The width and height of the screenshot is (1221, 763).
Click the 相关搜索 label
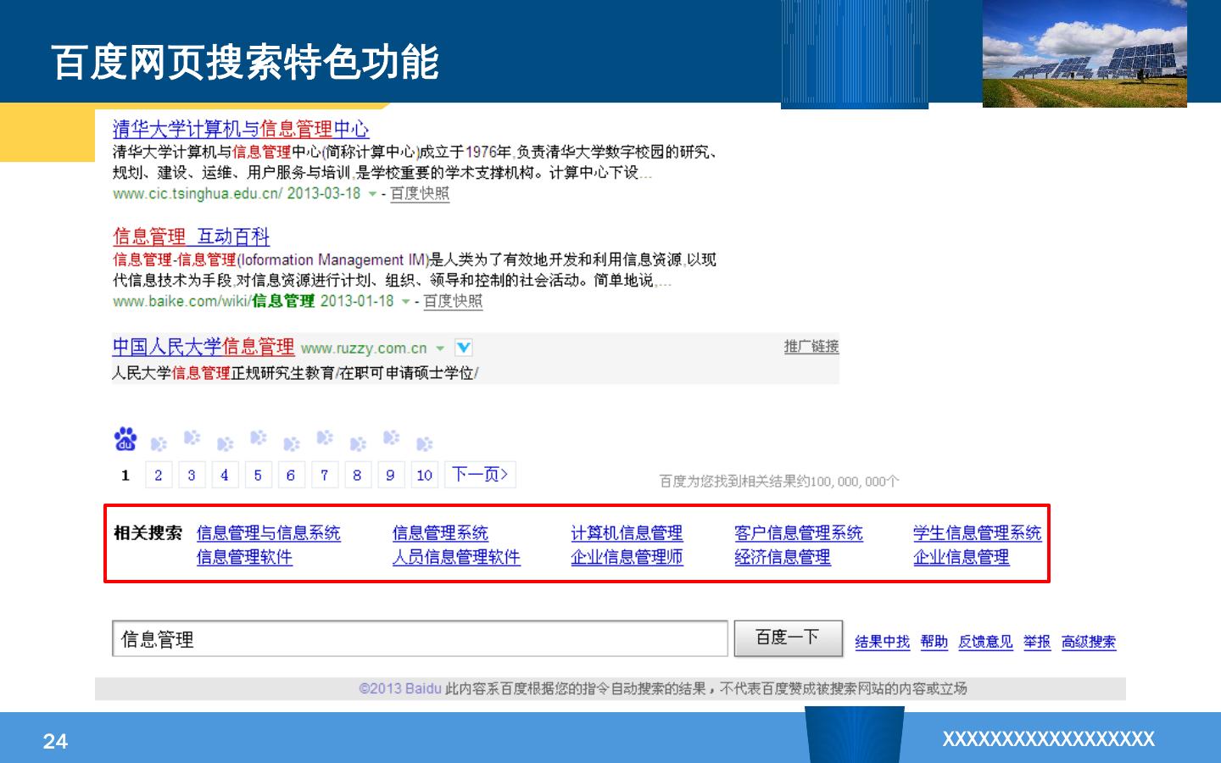click(148, 533)
